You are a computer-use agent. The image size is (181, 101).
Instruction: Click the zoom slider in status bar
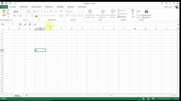pos(165,99)
